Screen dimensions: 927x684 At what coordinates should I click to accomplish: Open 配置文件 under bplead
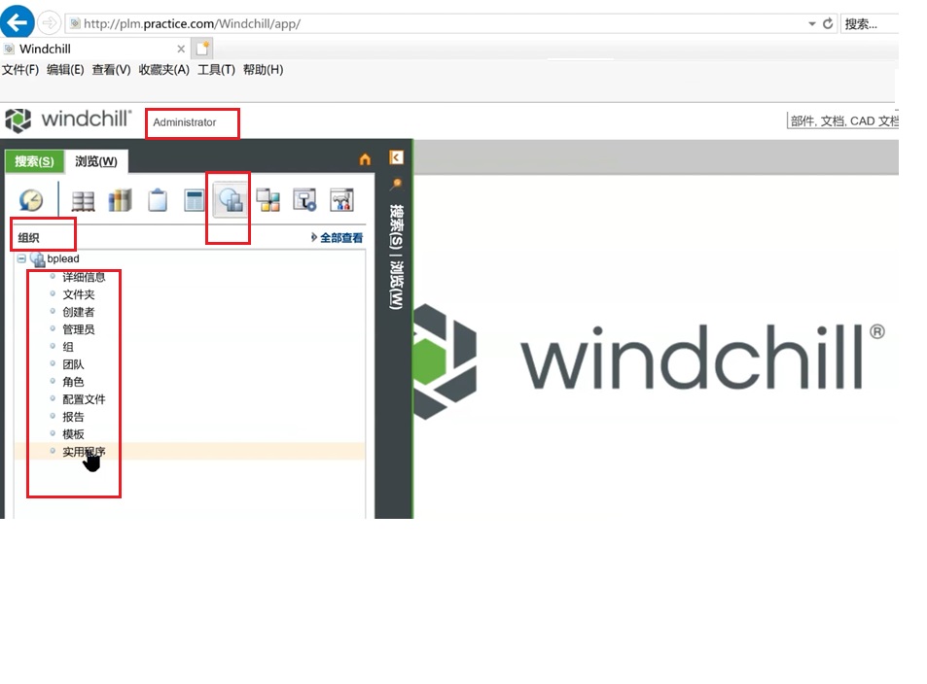coord(84,399)
